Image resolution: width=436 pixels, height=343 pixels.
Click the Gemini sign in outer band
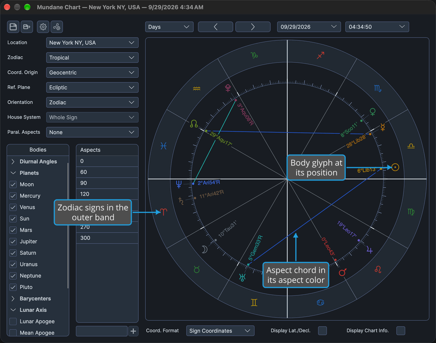pyautogui.click(x=254, y=303)
